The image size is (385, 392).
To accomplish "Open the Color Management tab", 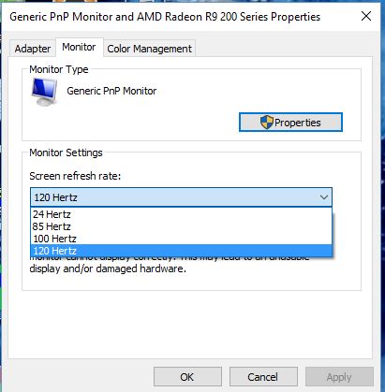I will click(149, 49).
